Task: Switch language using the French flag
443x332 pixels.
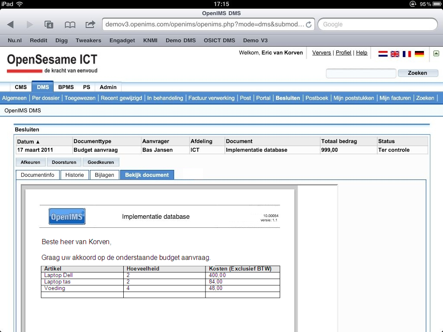Action: pyautogui.click(x=407, y=54)
